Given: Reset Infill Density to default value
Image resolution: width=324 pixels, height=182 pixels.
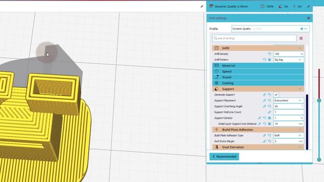Looking at the screenshot, I should click(x=269, y=54).
